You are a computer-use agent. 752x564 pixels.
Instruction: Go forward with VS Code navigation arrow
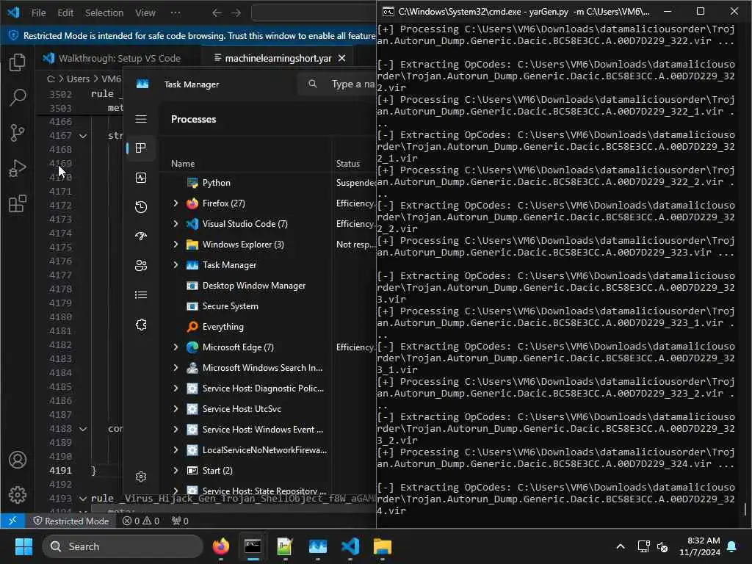click(x=236, y=13)
